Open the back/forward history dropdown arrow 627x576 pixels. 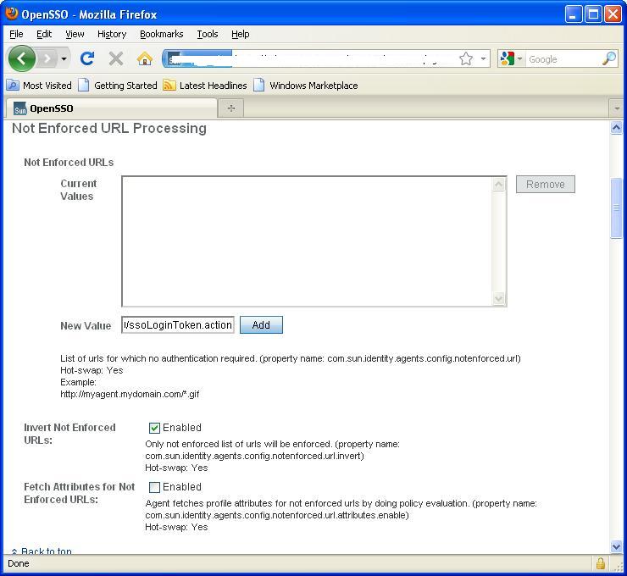pos(64,59)
